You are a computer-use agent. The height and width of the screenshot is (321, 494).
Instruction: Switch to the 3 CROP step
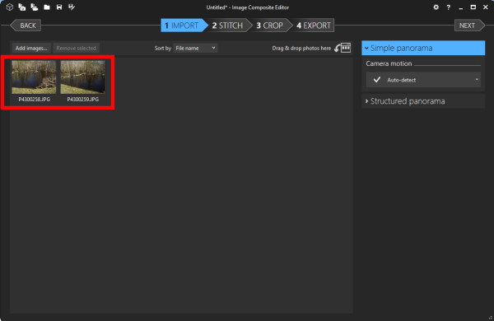(269, 26)
